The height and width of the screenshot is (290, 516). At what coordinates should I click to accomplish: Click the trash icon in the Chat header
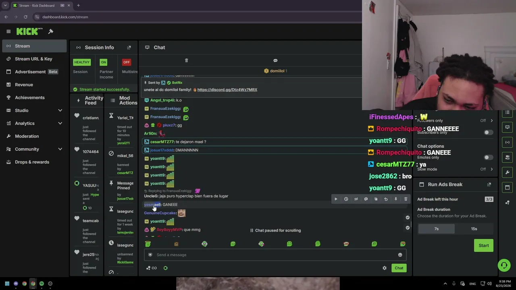tap(186, 60)
